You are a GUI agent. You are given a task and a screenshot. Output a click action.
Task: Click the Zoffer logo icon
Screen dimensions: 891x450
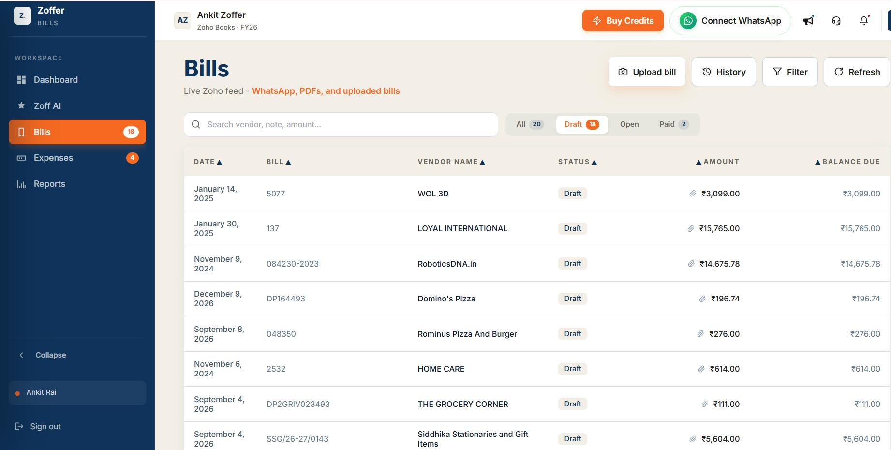pos(22,15)
